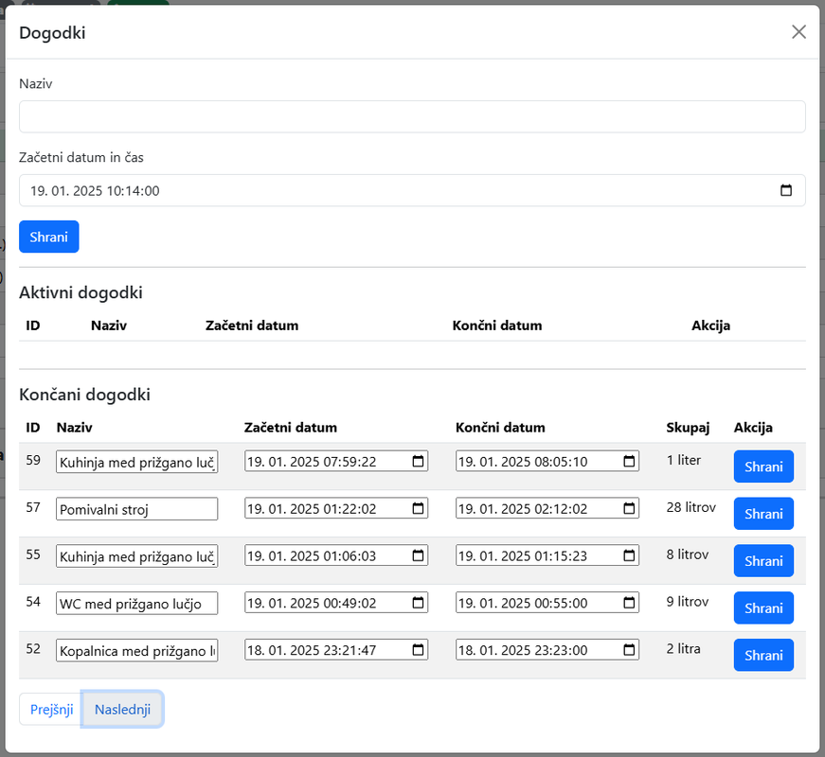Image resolution: width=825 pixels, height=757 pixels.
Task: Click ID cell 57
Action: pyautogui.click(x=33, y=507)
